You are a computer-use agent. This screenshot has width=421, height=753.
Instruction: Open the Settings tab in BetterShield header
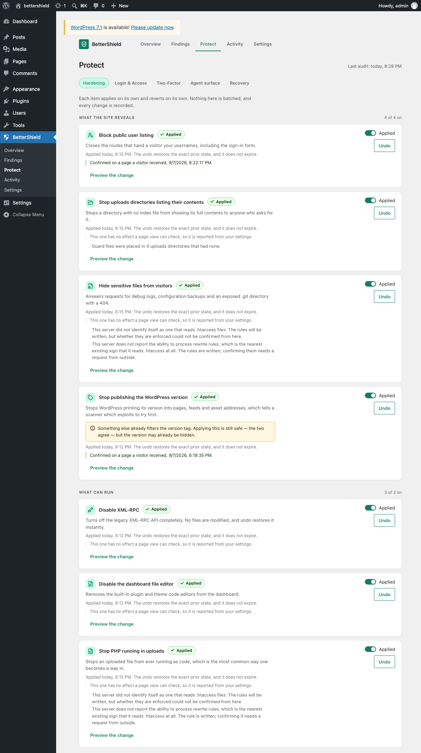pyautogui.click(x=262, y=44)
